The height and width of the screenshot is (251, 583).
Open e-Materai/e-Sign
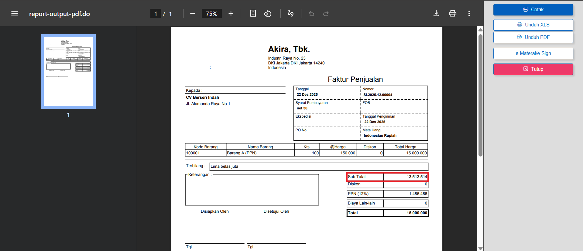(x=533, y=53)
